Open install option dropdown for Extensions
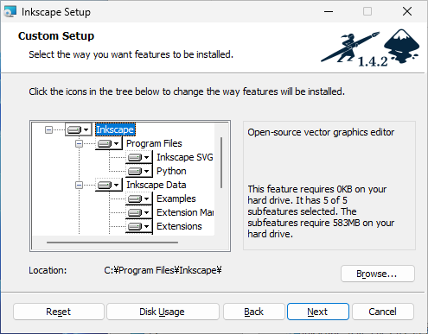 pyautogui.click(x=139, y=226)
